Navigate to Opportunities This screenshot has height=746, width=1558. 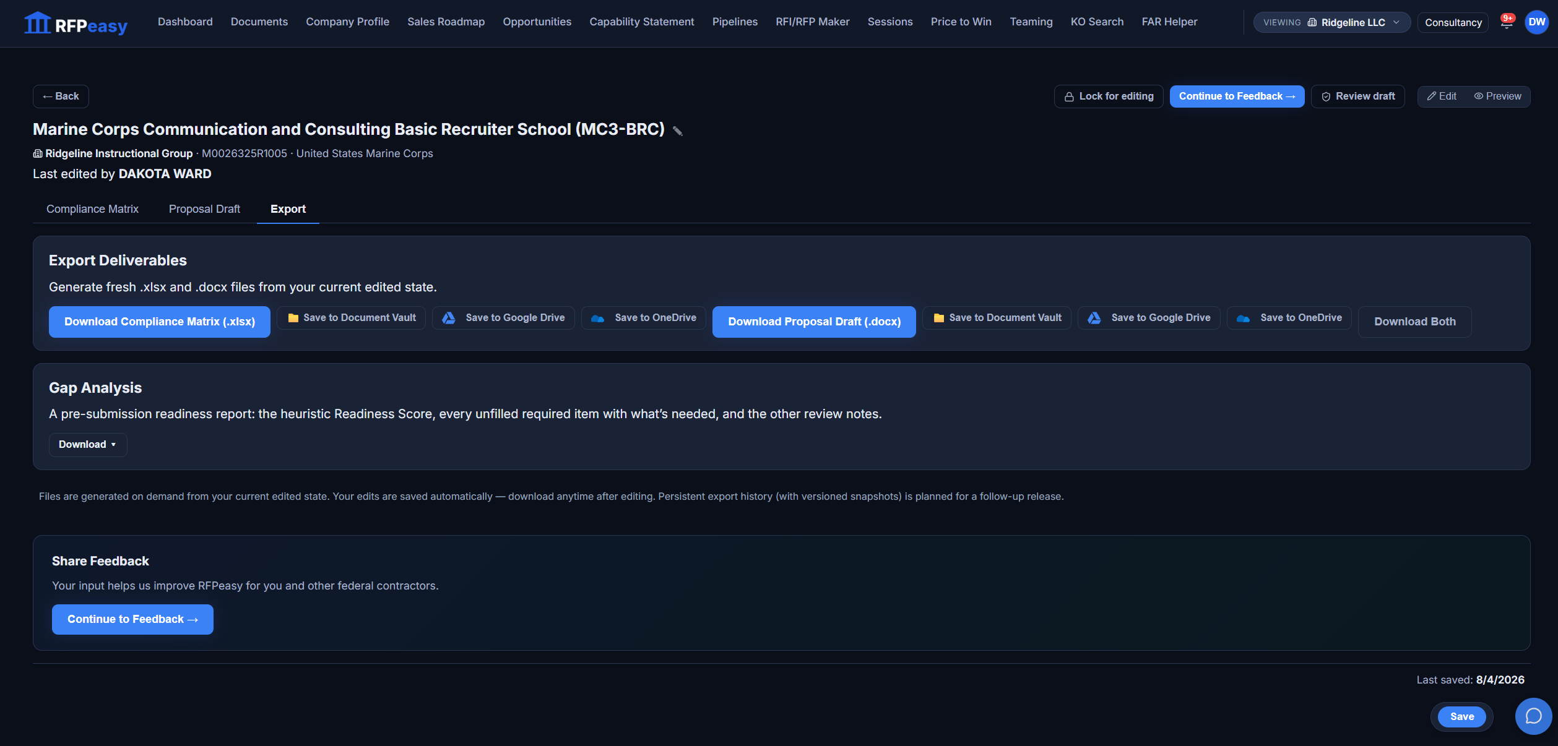click(x=537, y=22)
